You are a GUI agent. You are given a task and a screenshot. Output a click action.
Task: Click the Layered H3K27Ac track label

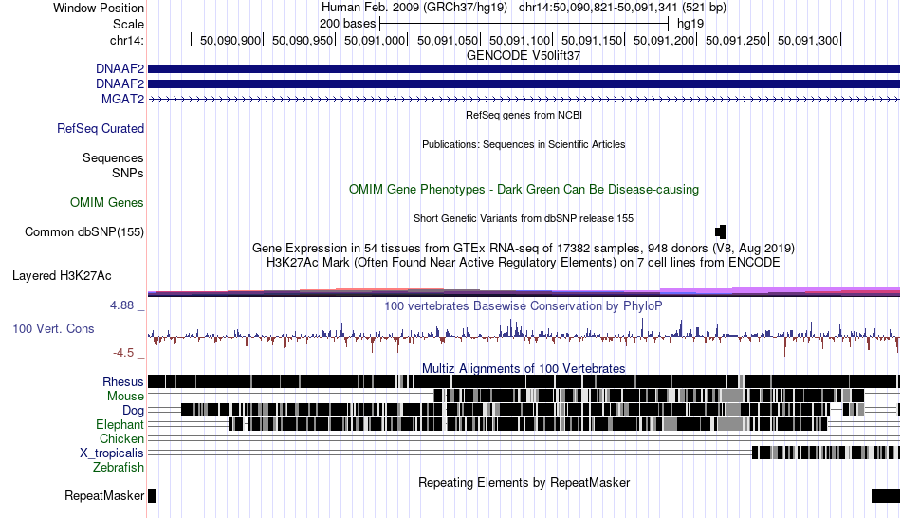(x=62, y=275)
